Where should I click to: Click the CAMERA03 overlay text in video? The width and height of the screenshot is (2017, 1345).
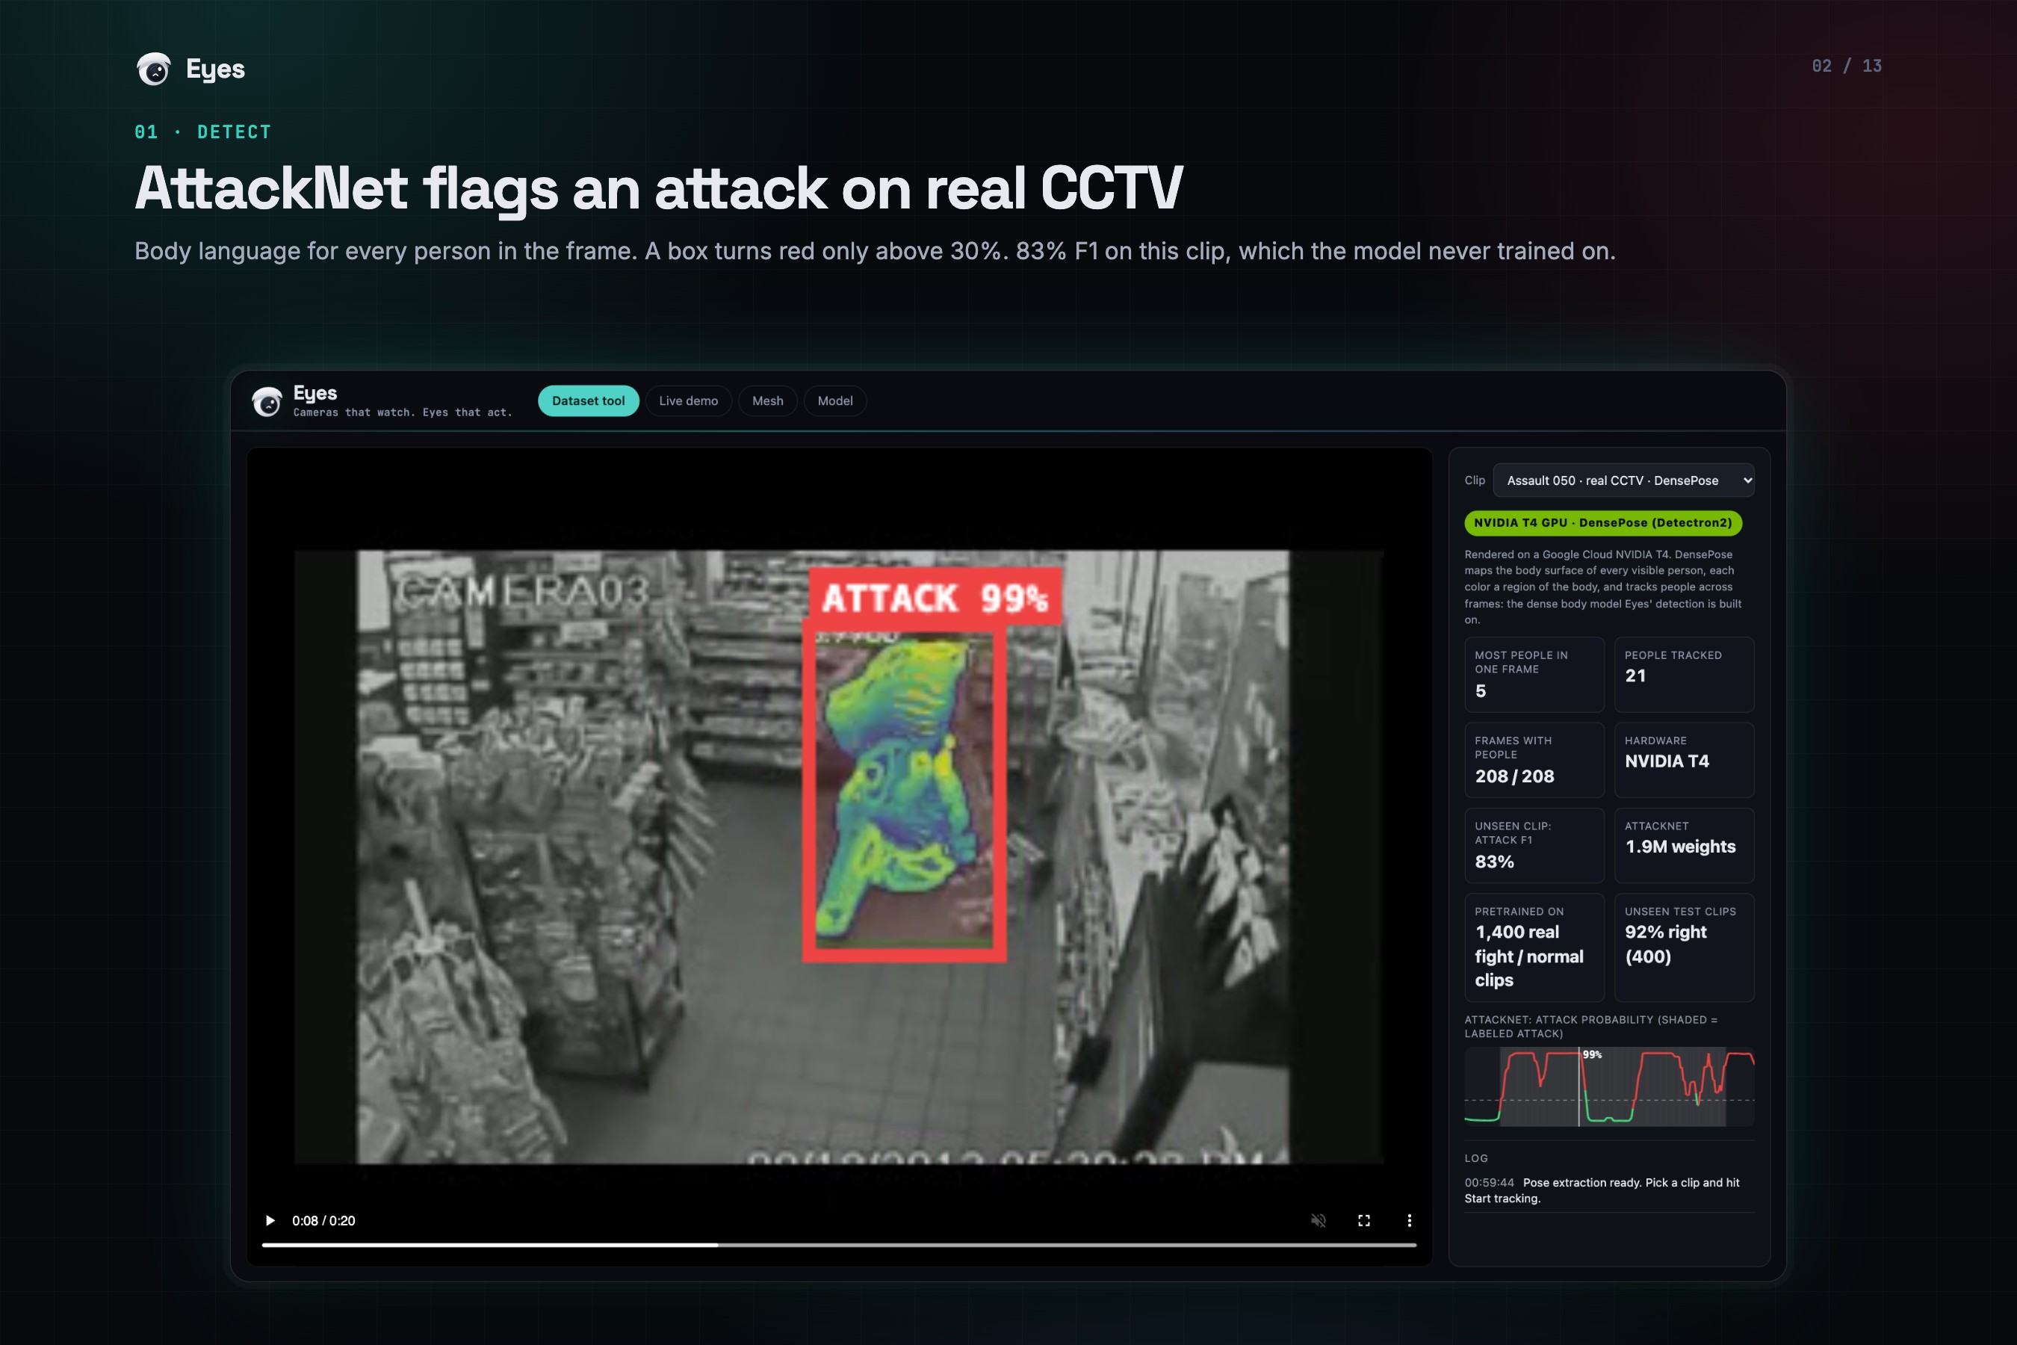[x=522, y=593]
